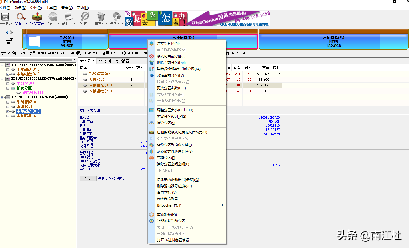Viewport: 409px width, 248px height.
Task: Click the 扩展分区 extended partition icon
Action: (x=13, y=88)
